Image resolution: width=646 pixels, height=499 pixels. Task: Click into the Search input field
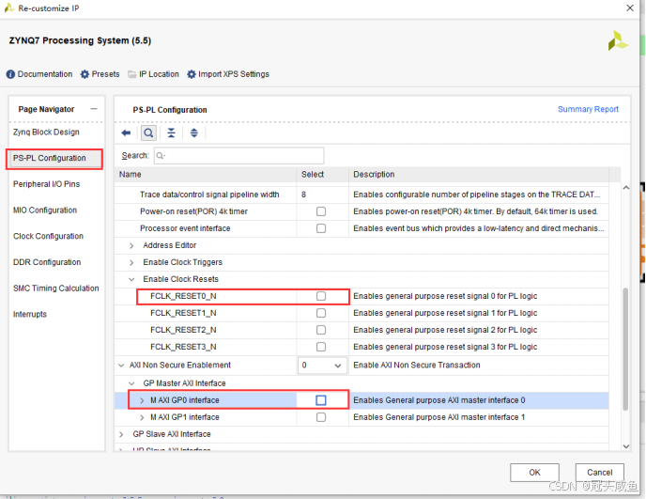[x=238, y=155]
